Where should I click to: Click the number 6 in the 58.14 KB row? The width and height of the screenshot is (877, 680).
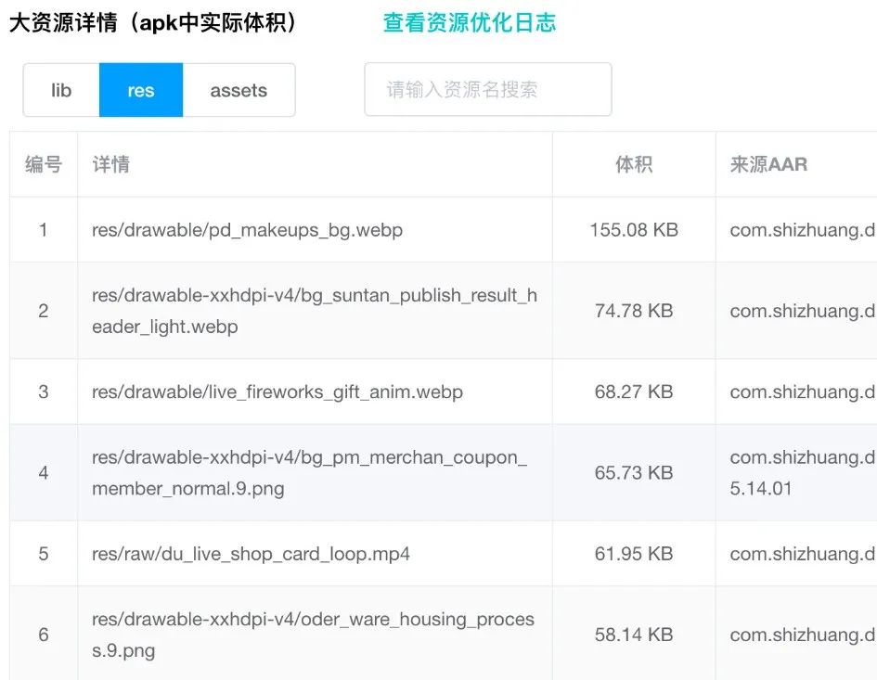[43, 635]
